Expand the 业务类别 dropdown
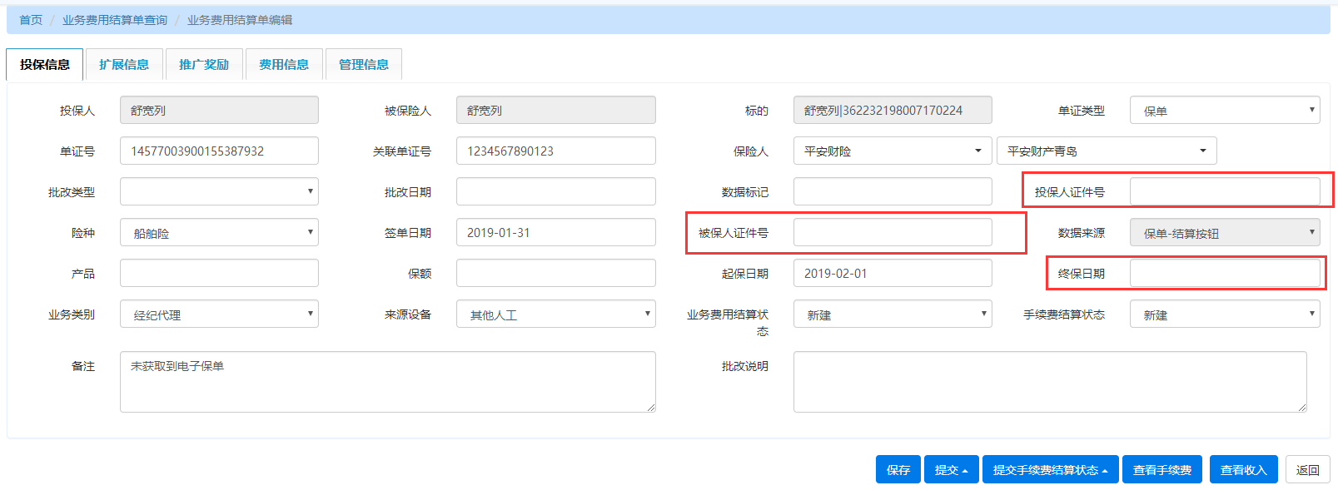This screenshot has width=1338, height=490. click(x=219, y=314)
